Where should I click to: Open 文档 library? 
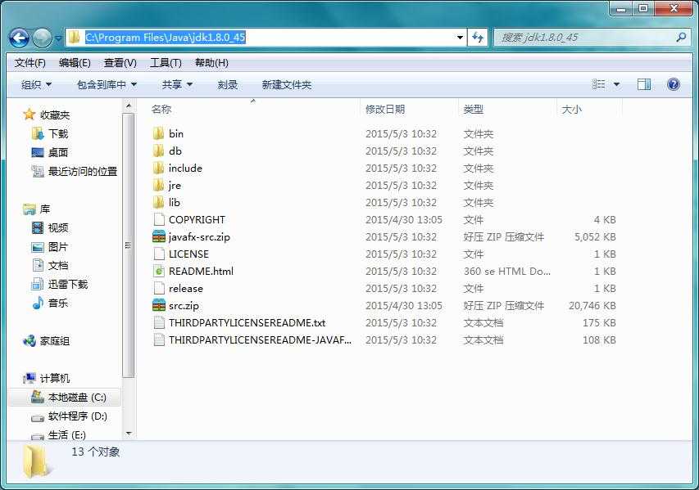click(x=58, y=265)
